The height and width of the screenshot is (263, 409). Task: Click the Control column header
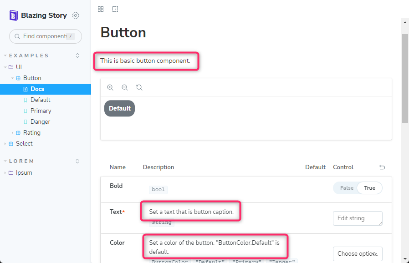tap(343, 167)
